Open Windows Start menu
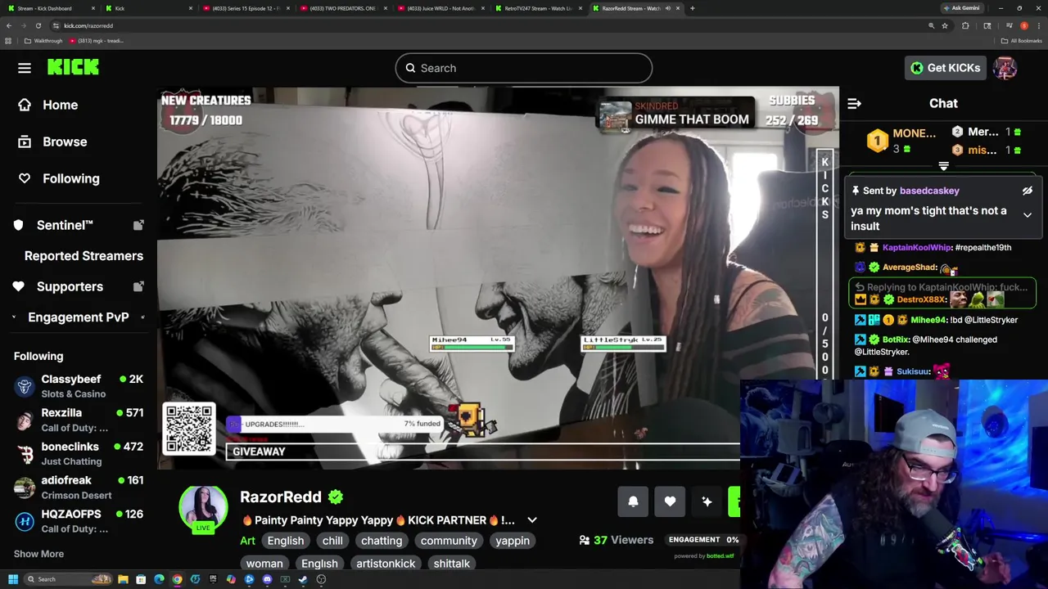The height and width of the screenshot is (589, 1048). click(x=12, y=579)
